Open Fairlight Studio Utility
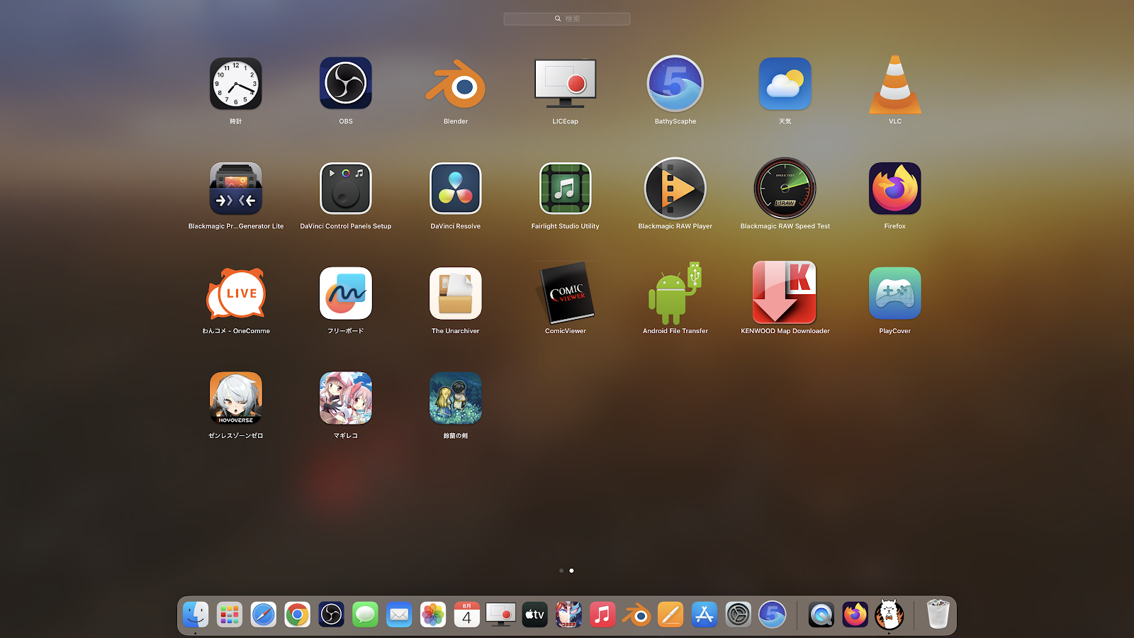 tap(566, 189)
